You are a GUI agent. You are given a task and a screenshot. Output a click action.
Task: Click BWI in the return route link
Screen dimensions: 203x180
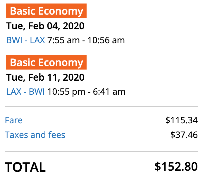point(38,92)
